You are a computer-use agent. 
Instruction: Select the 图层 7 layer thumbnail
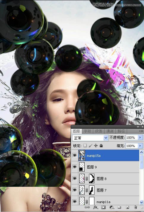[x=82, y=190]
